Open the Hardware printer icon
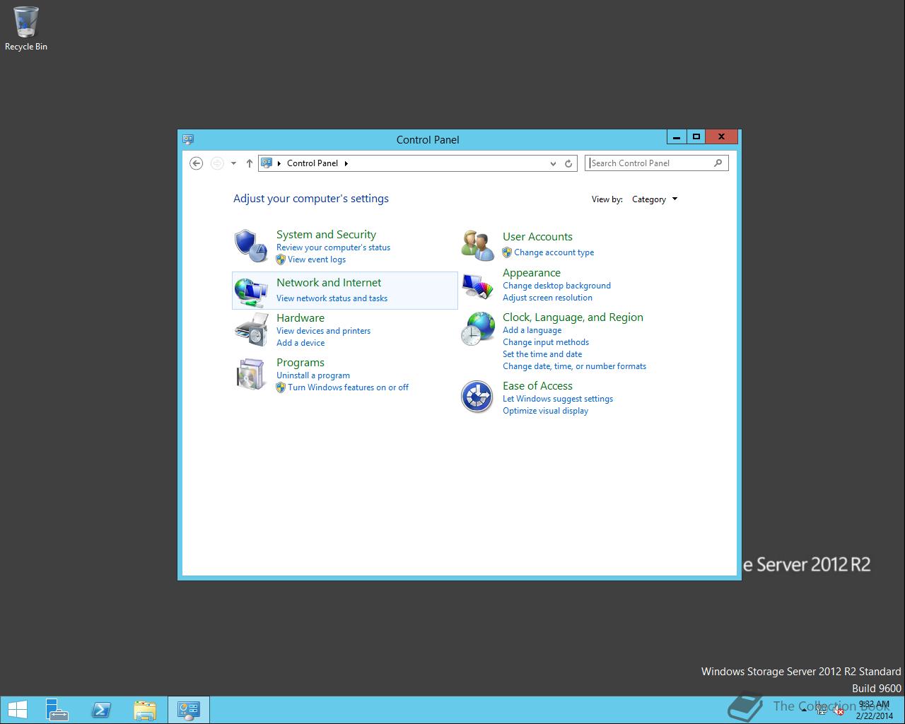The image size is (905, 724). pos(251,329)
